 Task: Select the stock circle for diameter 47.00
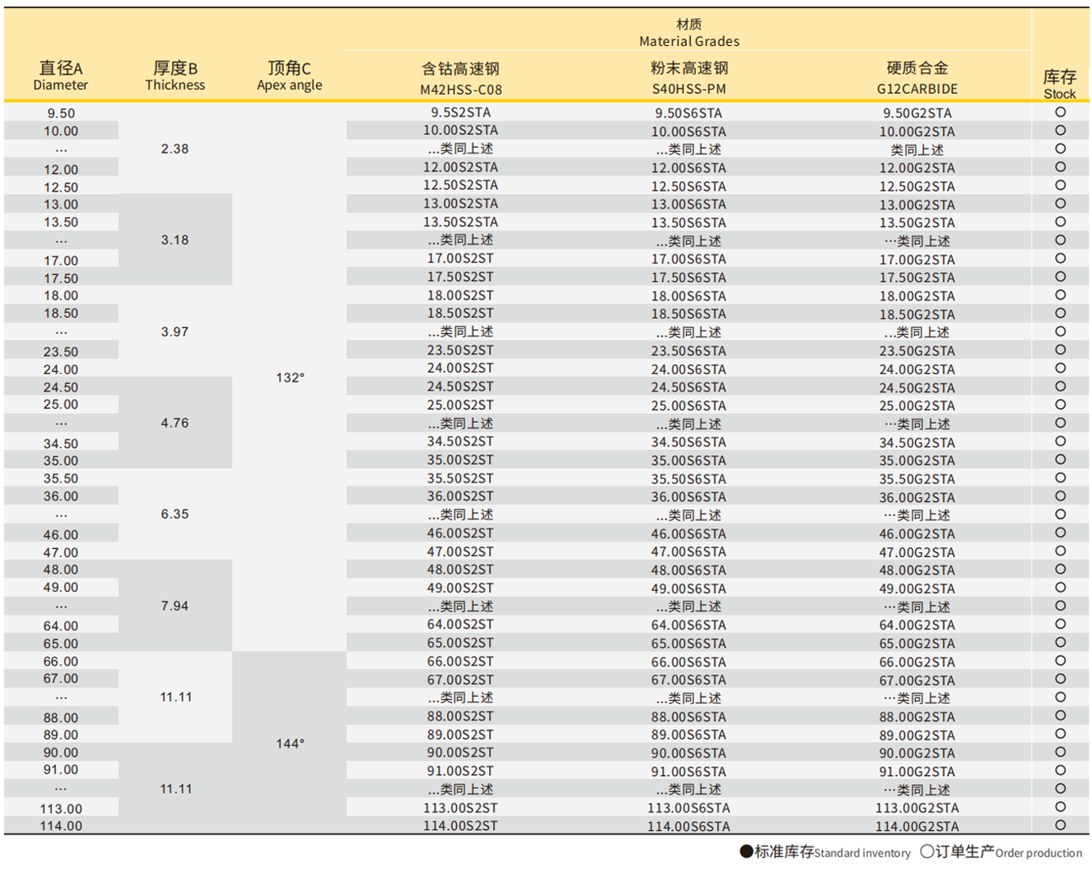(1060, 551)
